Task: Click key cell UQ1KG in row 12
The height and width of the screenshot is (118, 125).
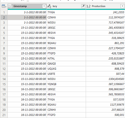Action: 66,69
